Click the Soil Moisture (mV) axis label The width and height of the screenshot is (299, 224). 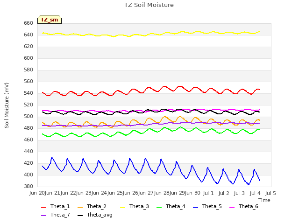7,105
